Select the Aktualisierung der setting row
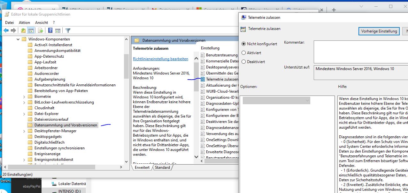Viewport: 408px width, 193px height. [219, 85]
